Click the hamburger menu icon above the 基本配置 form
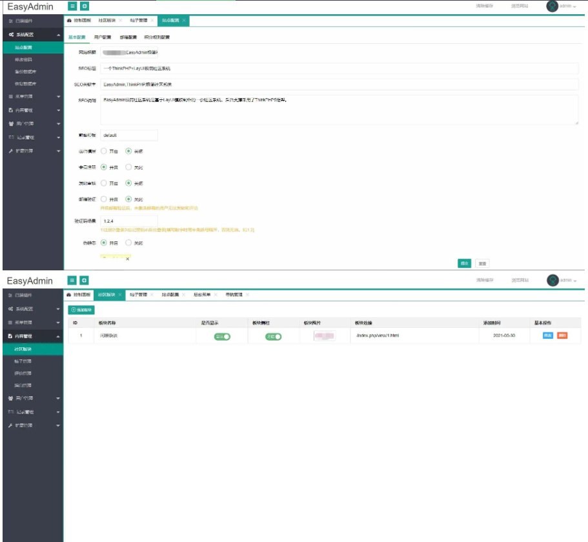Image resolution: width=588 pixels, height=542 pixels. (73, 6)
